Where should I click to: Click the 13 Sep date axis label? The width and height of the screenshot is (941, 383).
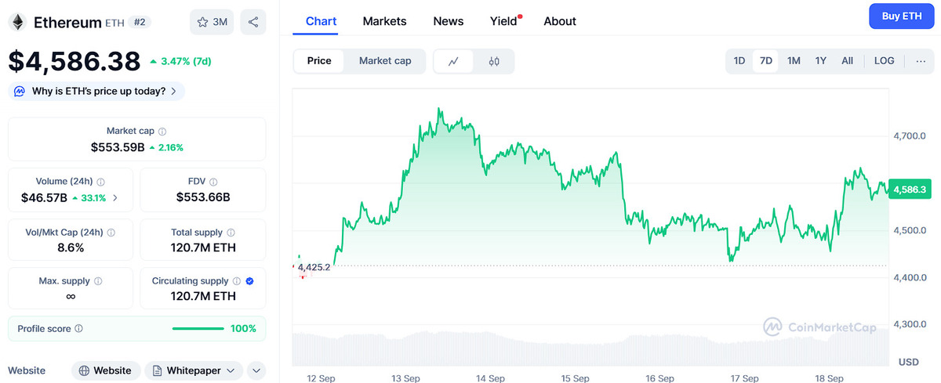[405, 378]
